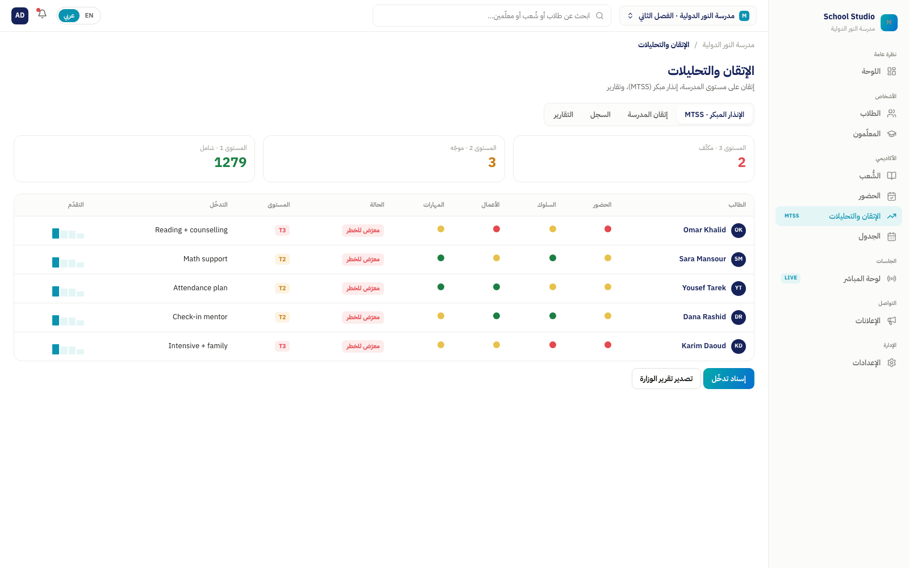Click Yousef Tarek's YT avatar
909x568 pixels.
[739, 289]
